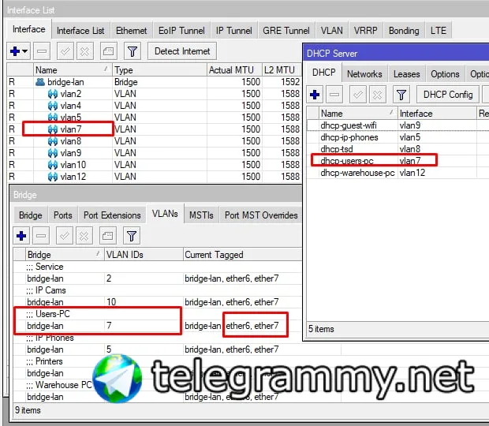Open the add-interface dropdown arrow
This screenshot has width=489, height=426.
25,51
